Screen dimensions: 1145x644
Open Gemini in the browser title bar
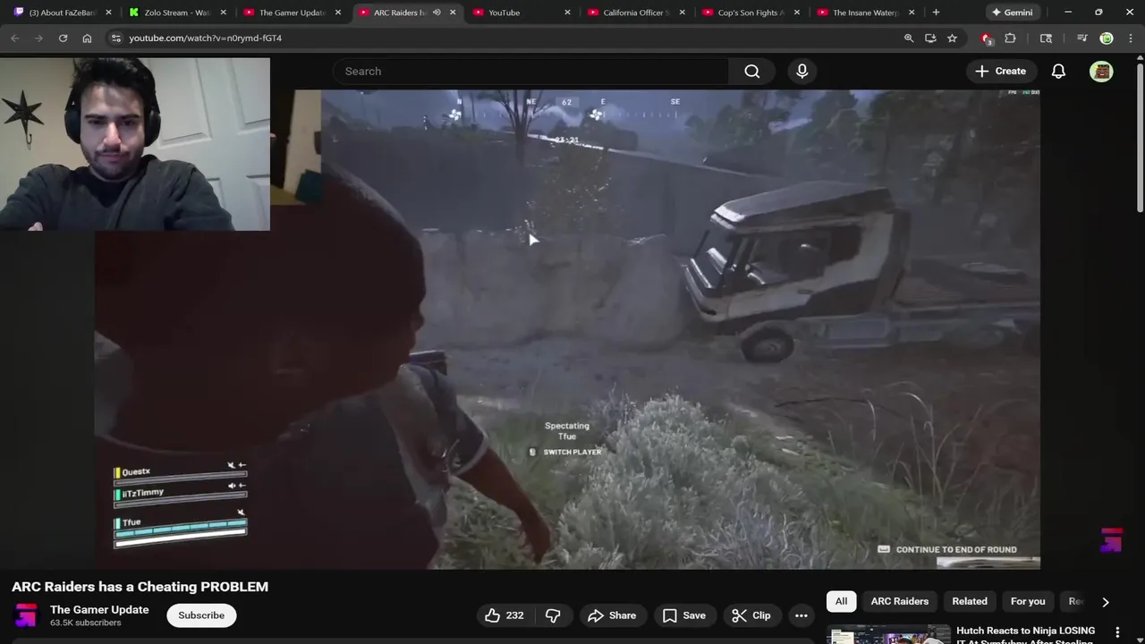(x=1013, y=13)
